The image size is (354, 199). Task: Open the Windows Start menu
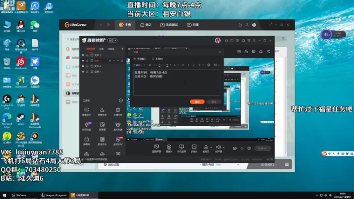pos(4,195)
